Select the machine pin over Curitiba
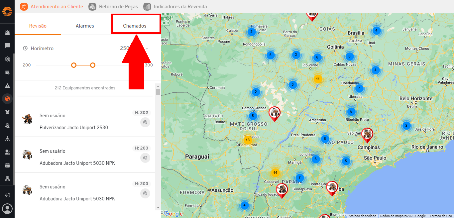The image size is (454, 218). (332, 188)
